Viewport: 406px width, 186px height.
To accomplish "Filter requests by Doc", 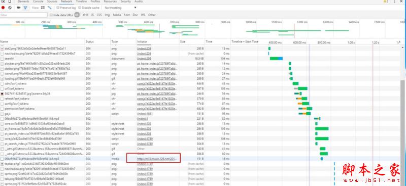I will (135, 15).
